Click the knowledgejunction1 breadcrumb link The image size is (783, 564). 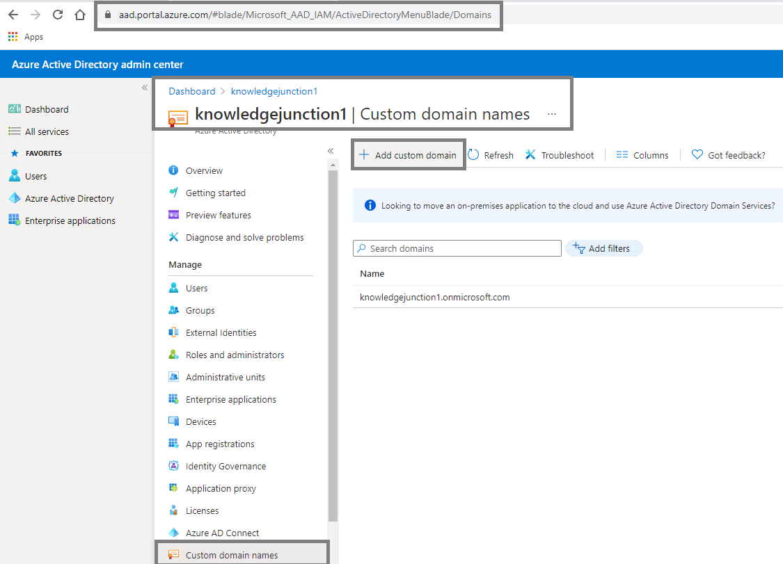point(274,91)
